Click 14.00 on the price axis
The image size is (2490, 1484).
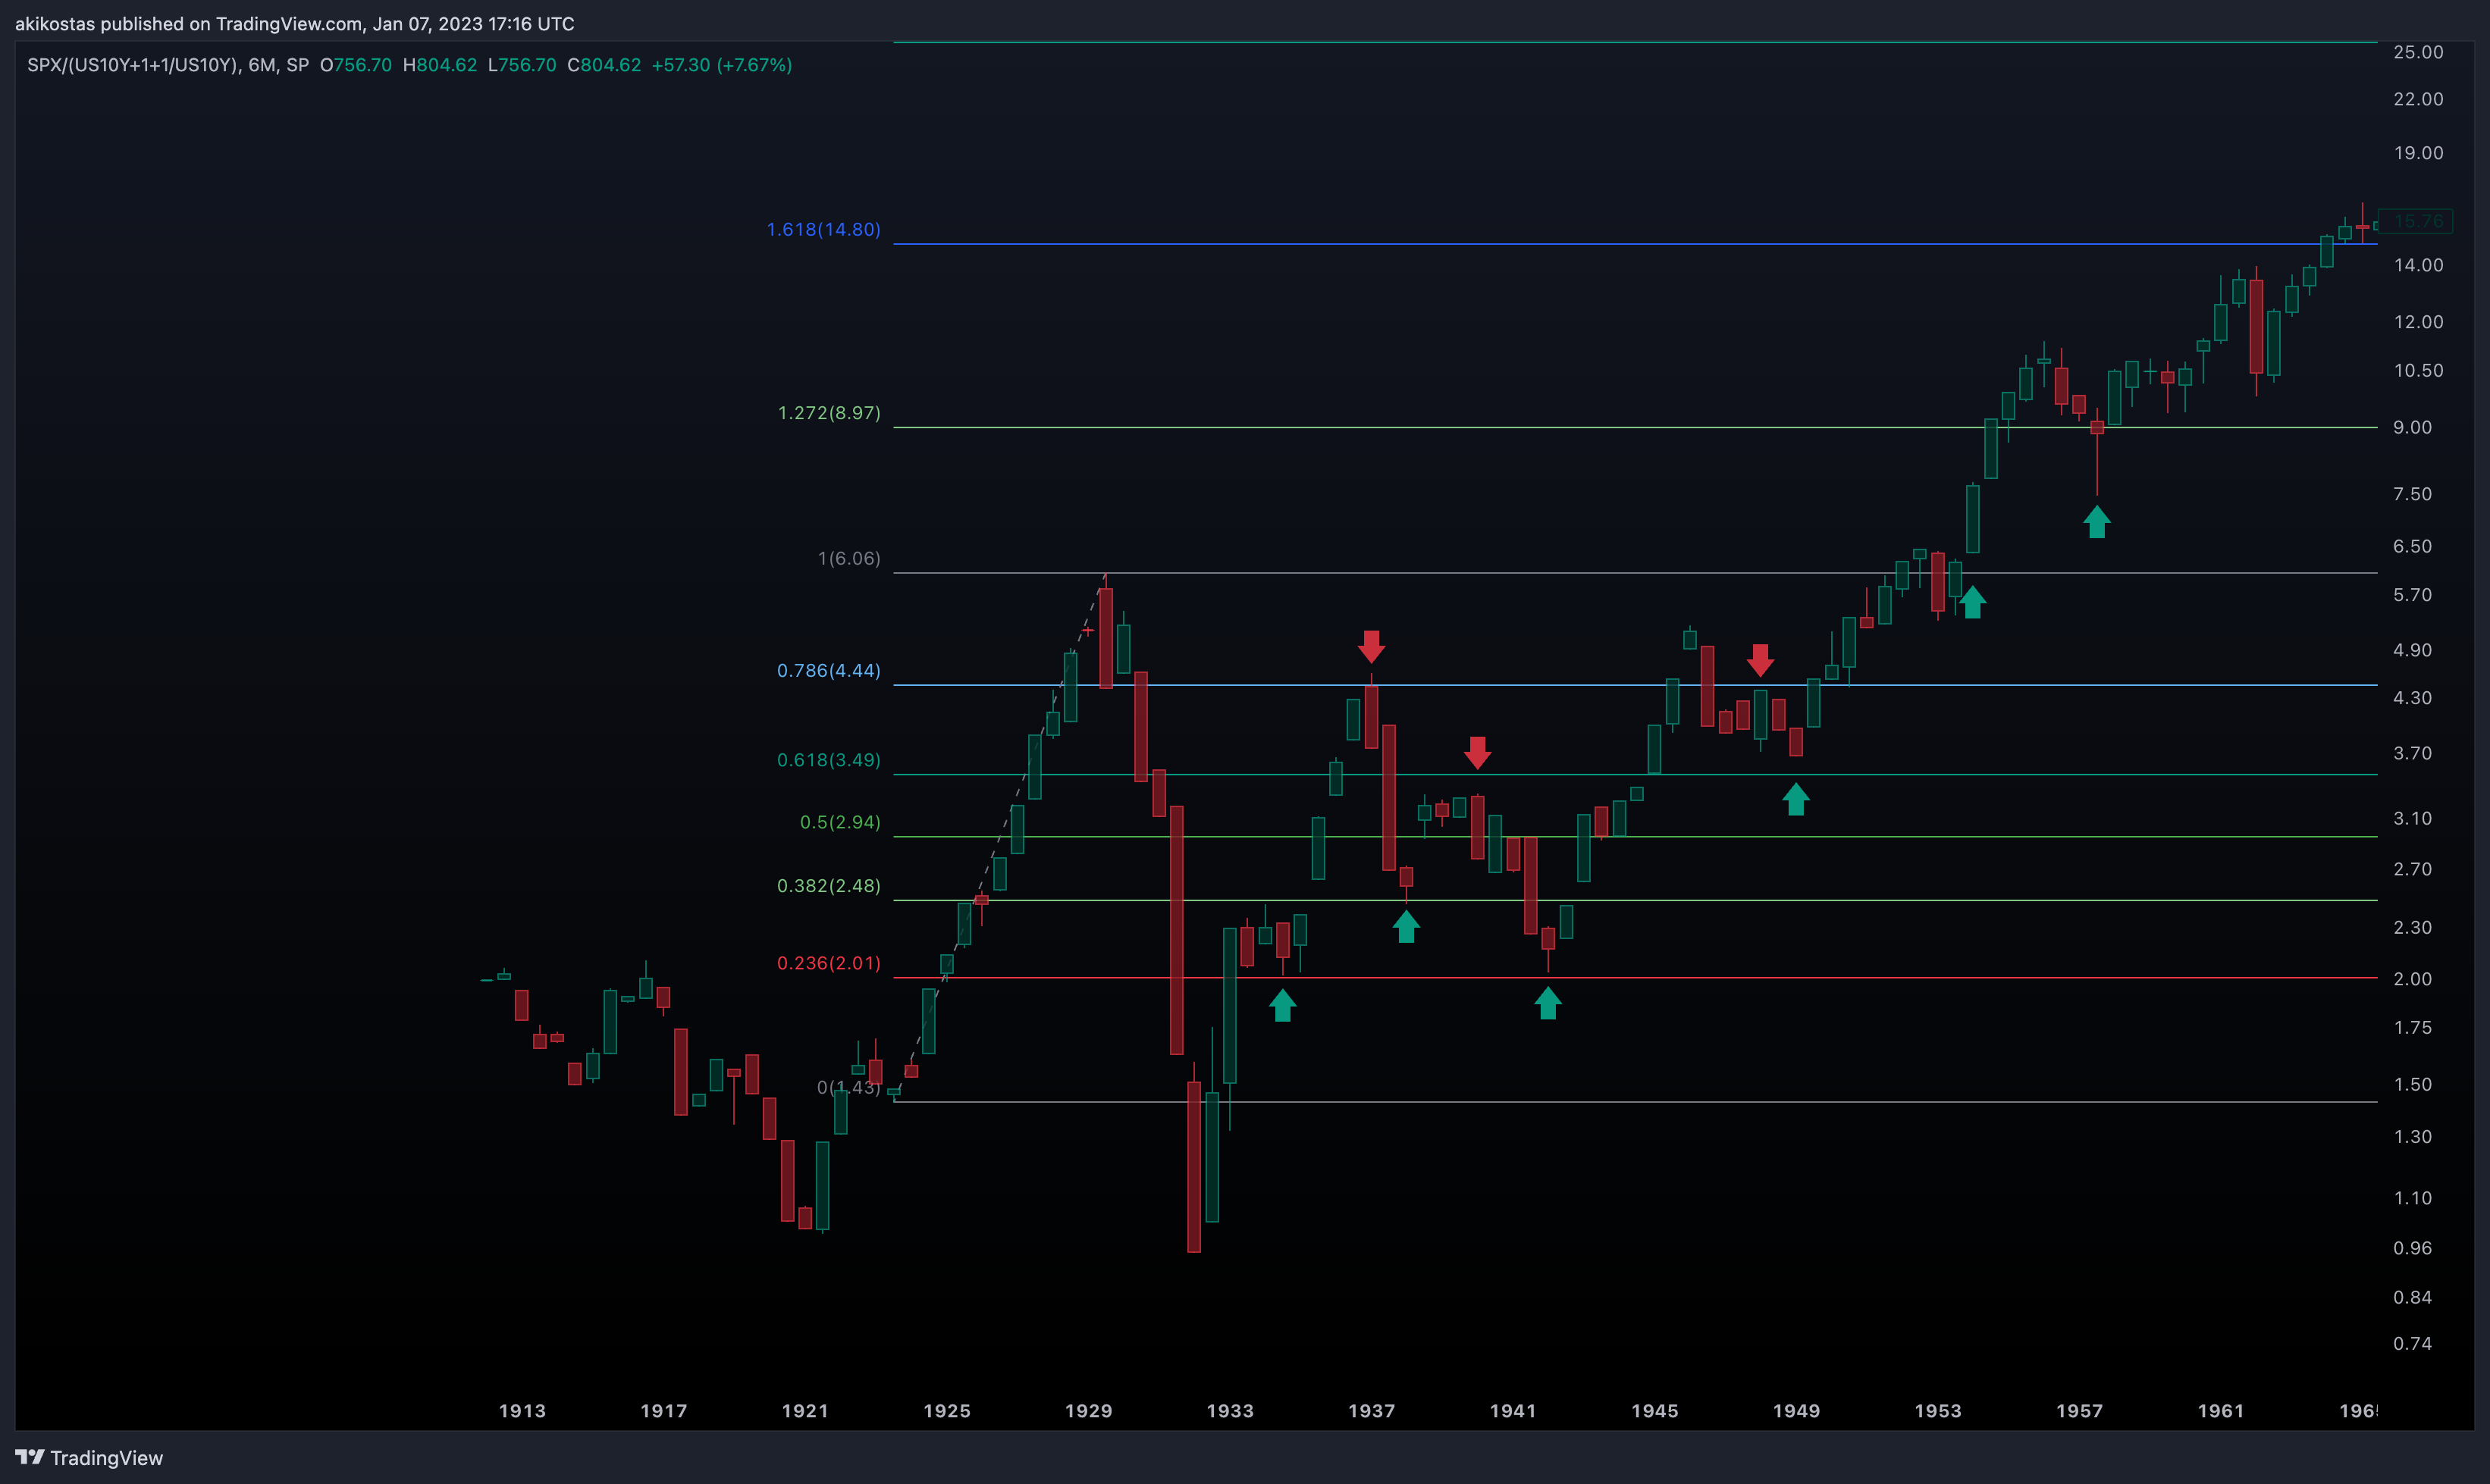tap(2418, 265)
